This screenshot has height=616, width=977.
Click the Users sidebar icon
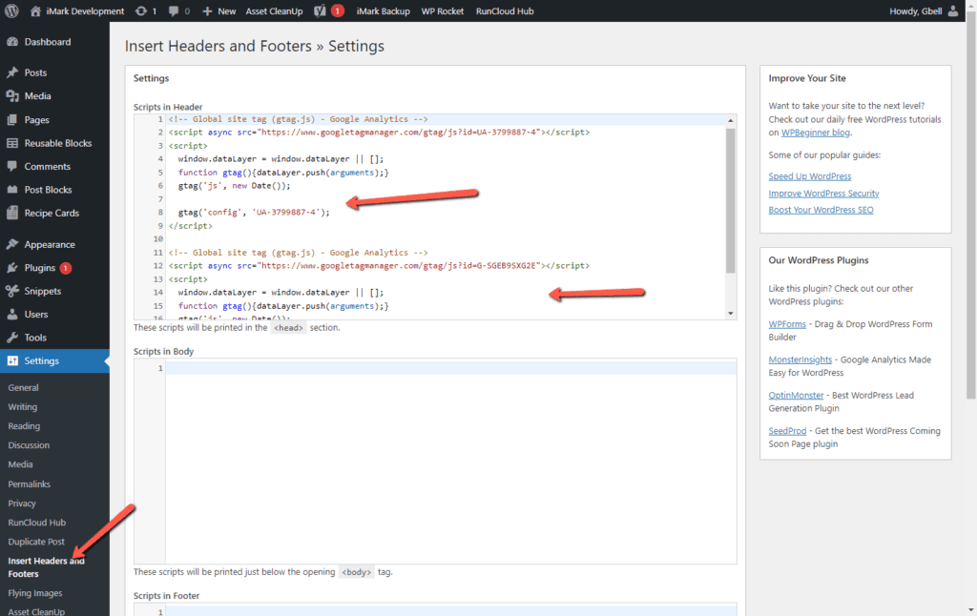tap(12, 314)
